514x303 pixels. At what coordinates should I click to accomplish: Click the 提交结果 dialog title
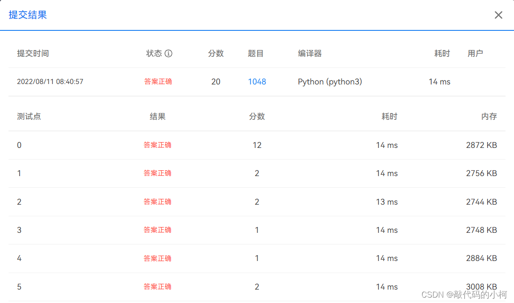[27, 15]
